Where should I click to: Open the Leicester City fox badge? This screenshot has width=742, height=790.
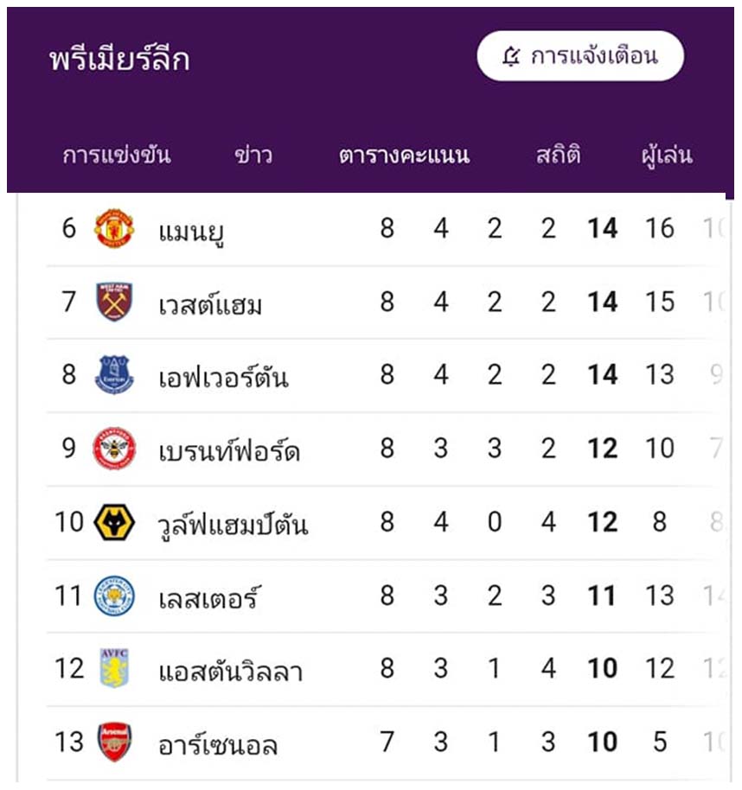tap(114, 596)
